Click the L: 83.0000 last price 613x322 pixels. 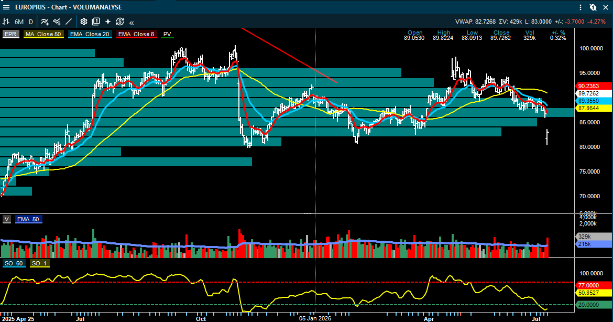(538, 22)
